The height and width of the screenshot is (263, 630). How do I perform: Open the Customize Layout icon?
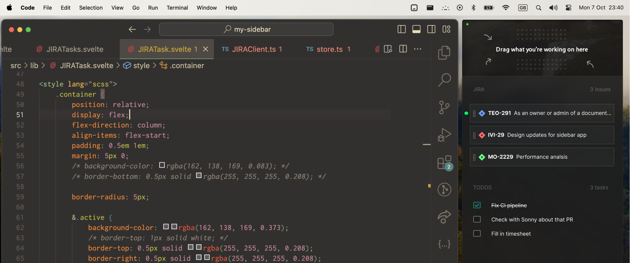446,29
